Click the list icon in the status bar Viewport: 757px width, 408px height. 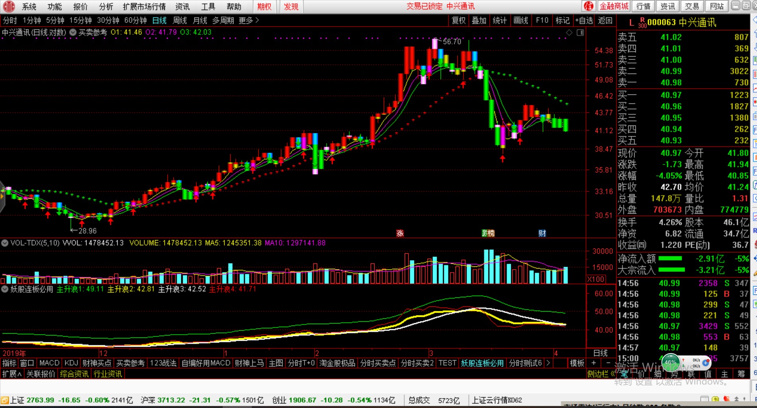coord(704,399)
